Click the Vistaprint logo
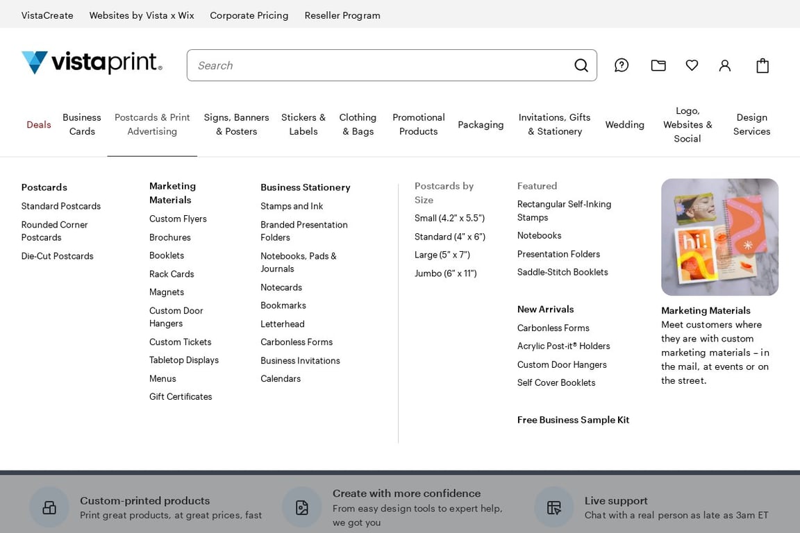The height and width of the screenshot is (533, 800). 92,62
